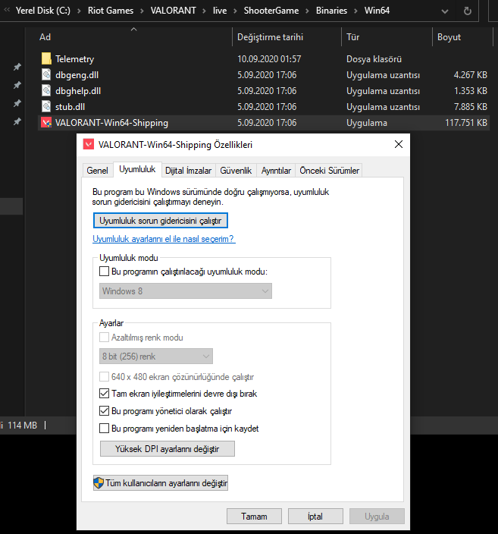Click the VALORANT-Win64-Shipping application icon in file list
The height and width of the screenshot is (534, 498).
pyautogui.click(x=46, y=123)
